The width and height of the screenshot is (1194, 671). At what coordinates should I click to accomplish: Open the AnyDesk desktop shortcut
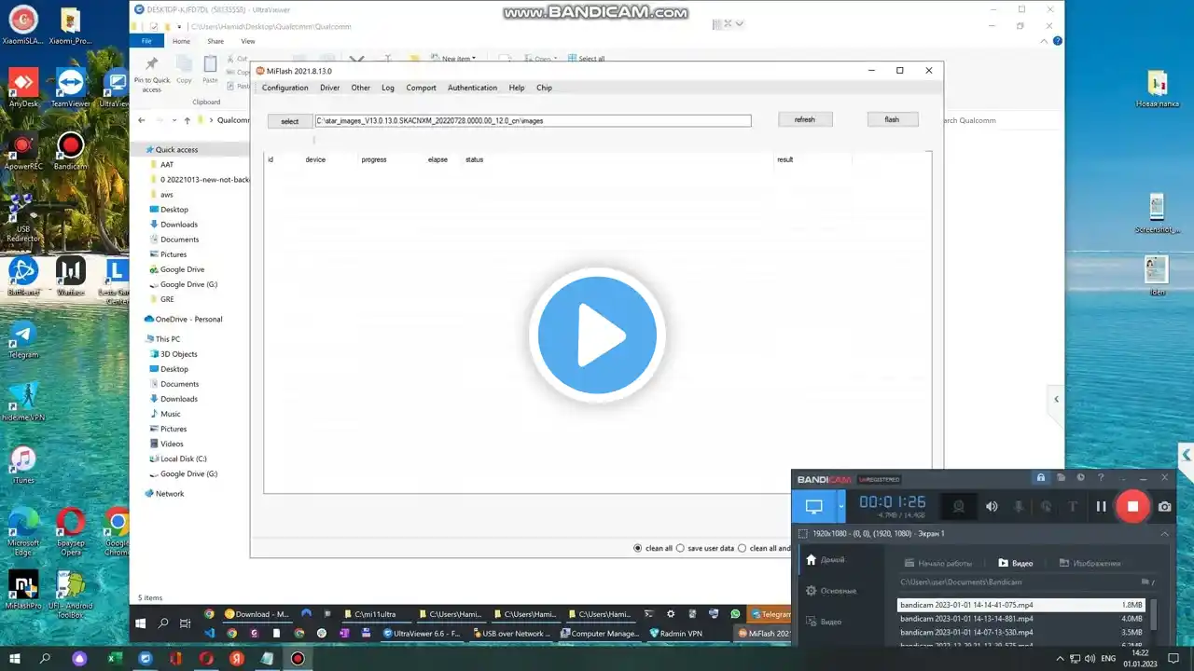point(23,88)
